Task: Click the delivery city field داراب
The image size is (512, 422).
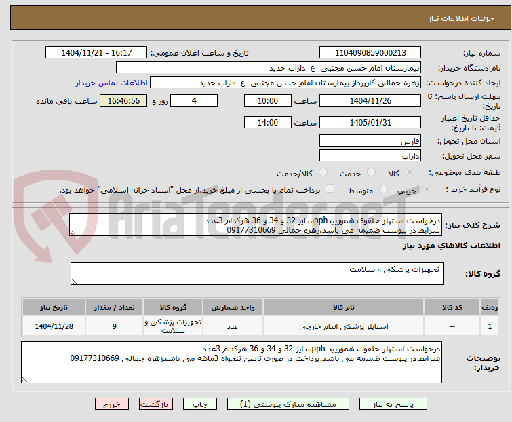Action: tap(370, 156)
